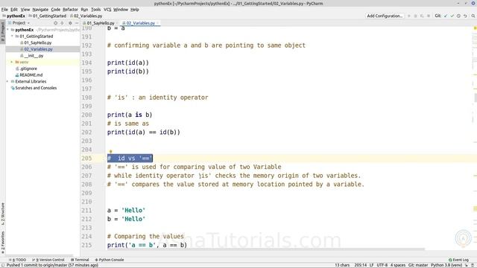Open the Refactor menu
The width and height of the screenshot is (477, 268).
click(x=70, y=10)
